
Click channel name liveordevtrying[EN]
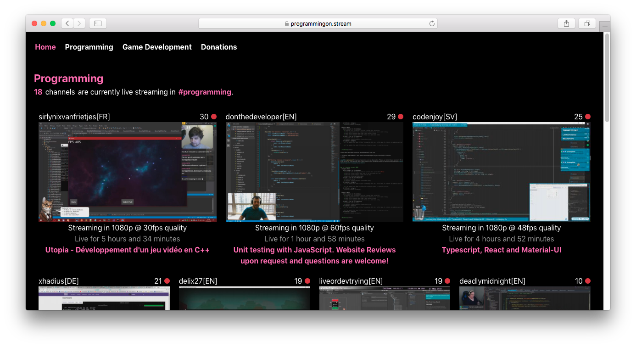[x=351, y=281]
